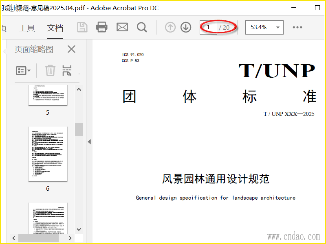326x244 pixels.
Task: Open the 53.4% zoom dropdown
Action: [x=264, y=27]
